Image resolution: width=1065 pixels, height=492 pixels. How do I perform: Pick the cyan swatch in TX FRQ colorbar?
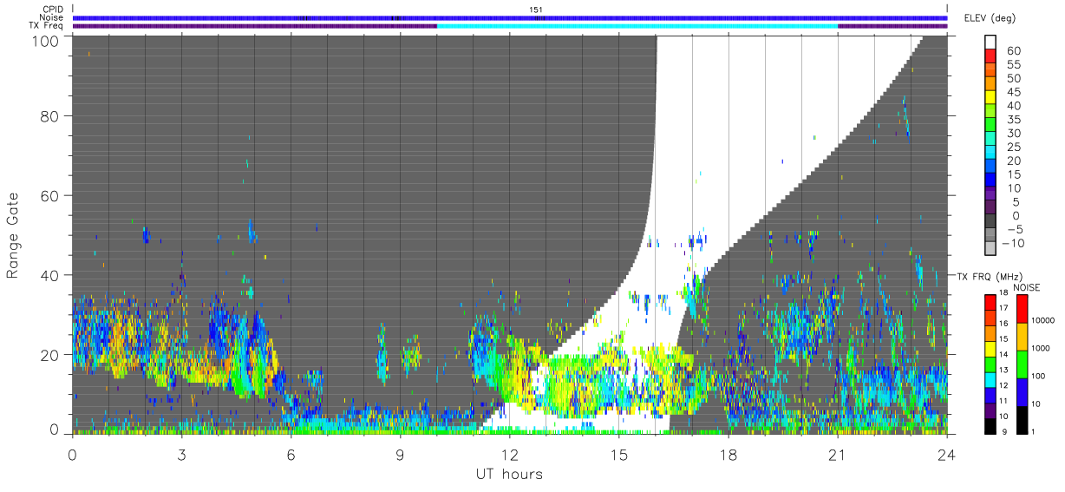[x=991, y=379]
